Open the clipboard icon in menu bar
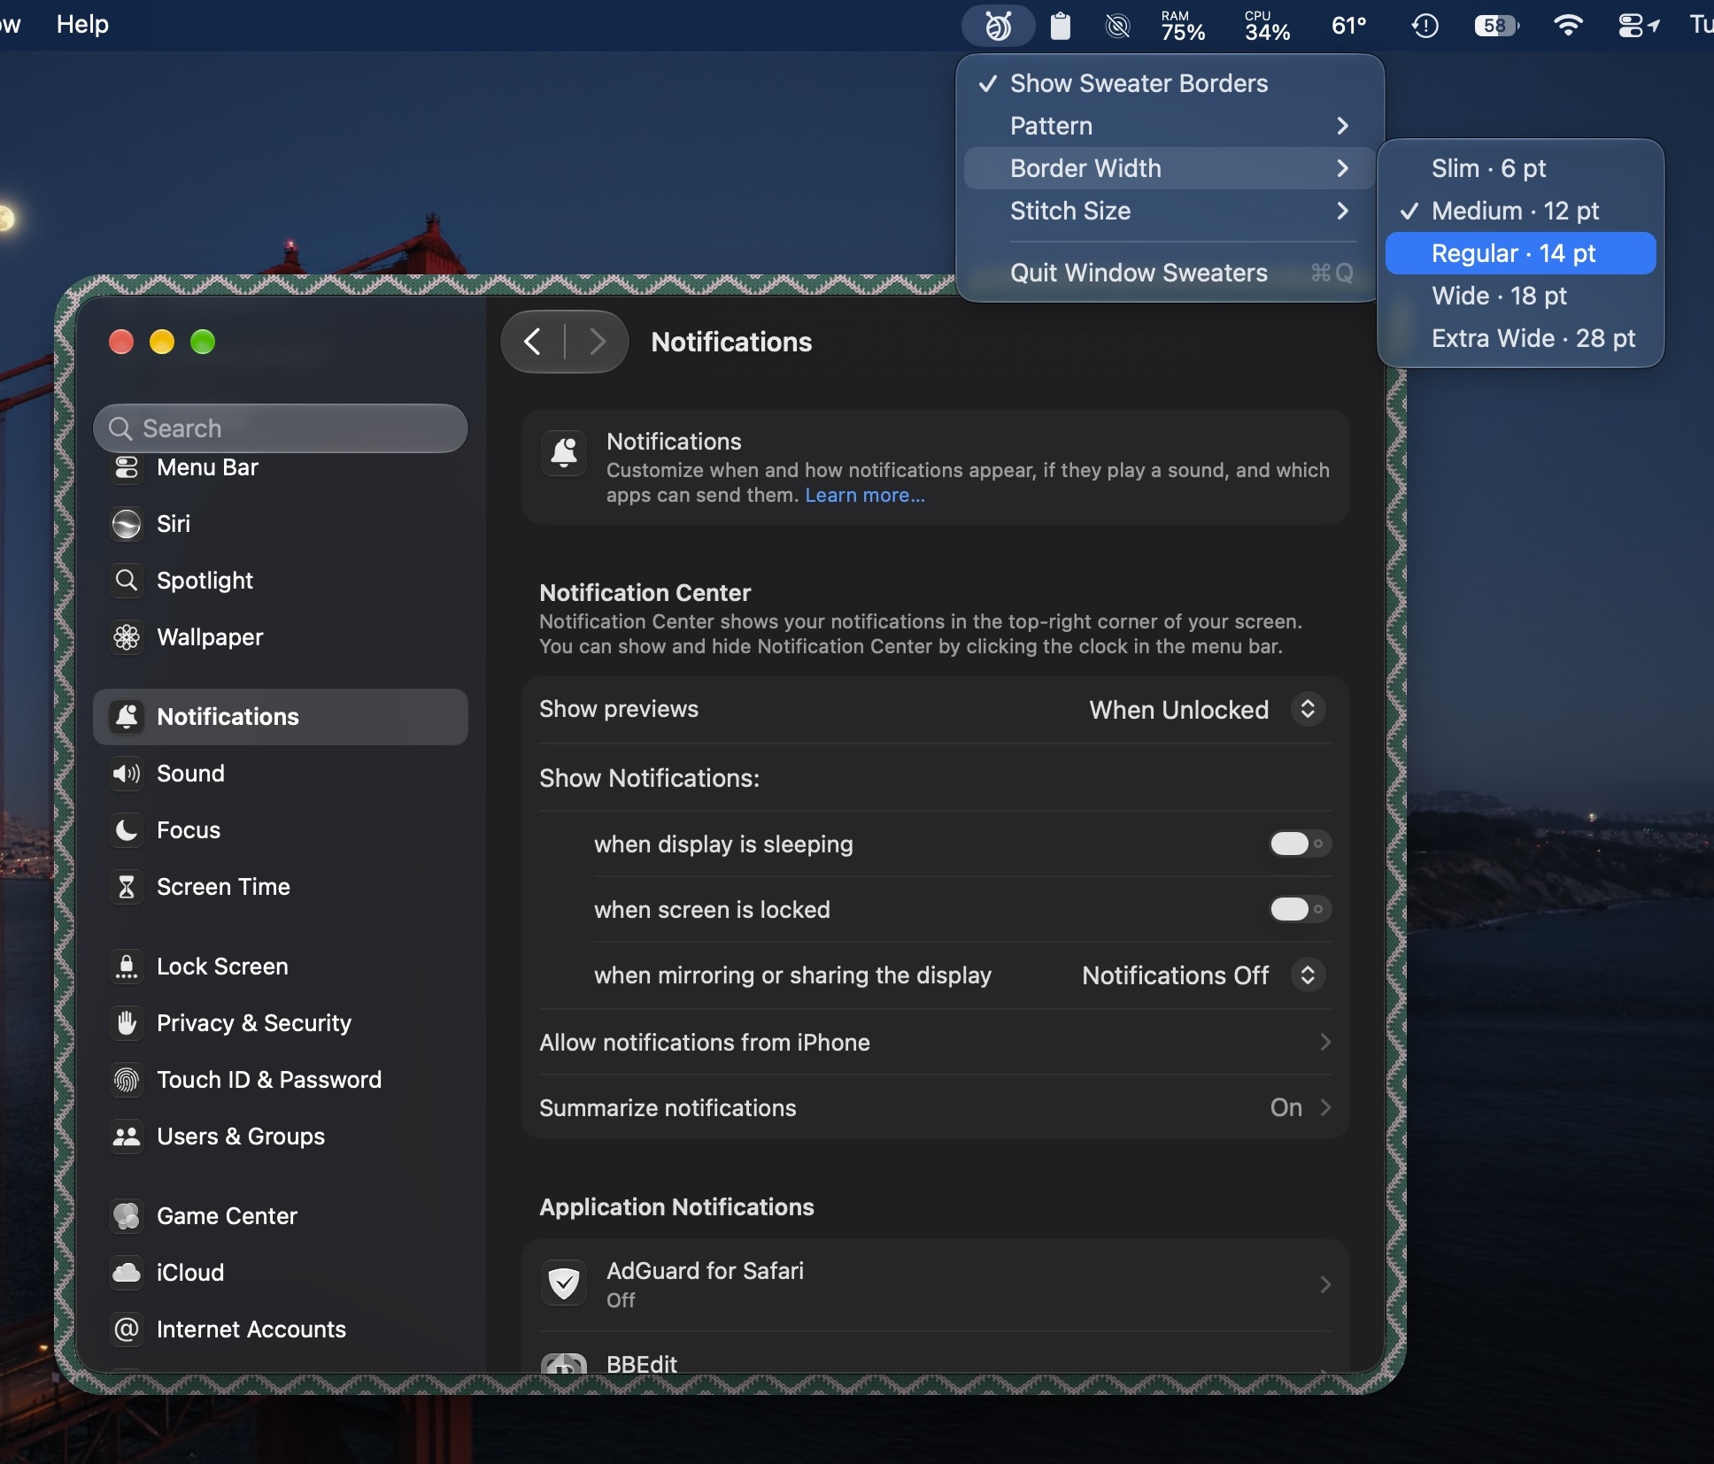 click(x=1060, y=26)
